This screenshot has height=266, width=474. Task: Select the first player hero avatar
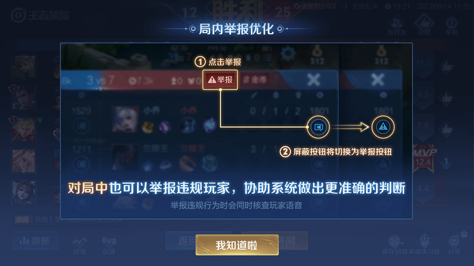pyautogui.click(x=24, y=67)
